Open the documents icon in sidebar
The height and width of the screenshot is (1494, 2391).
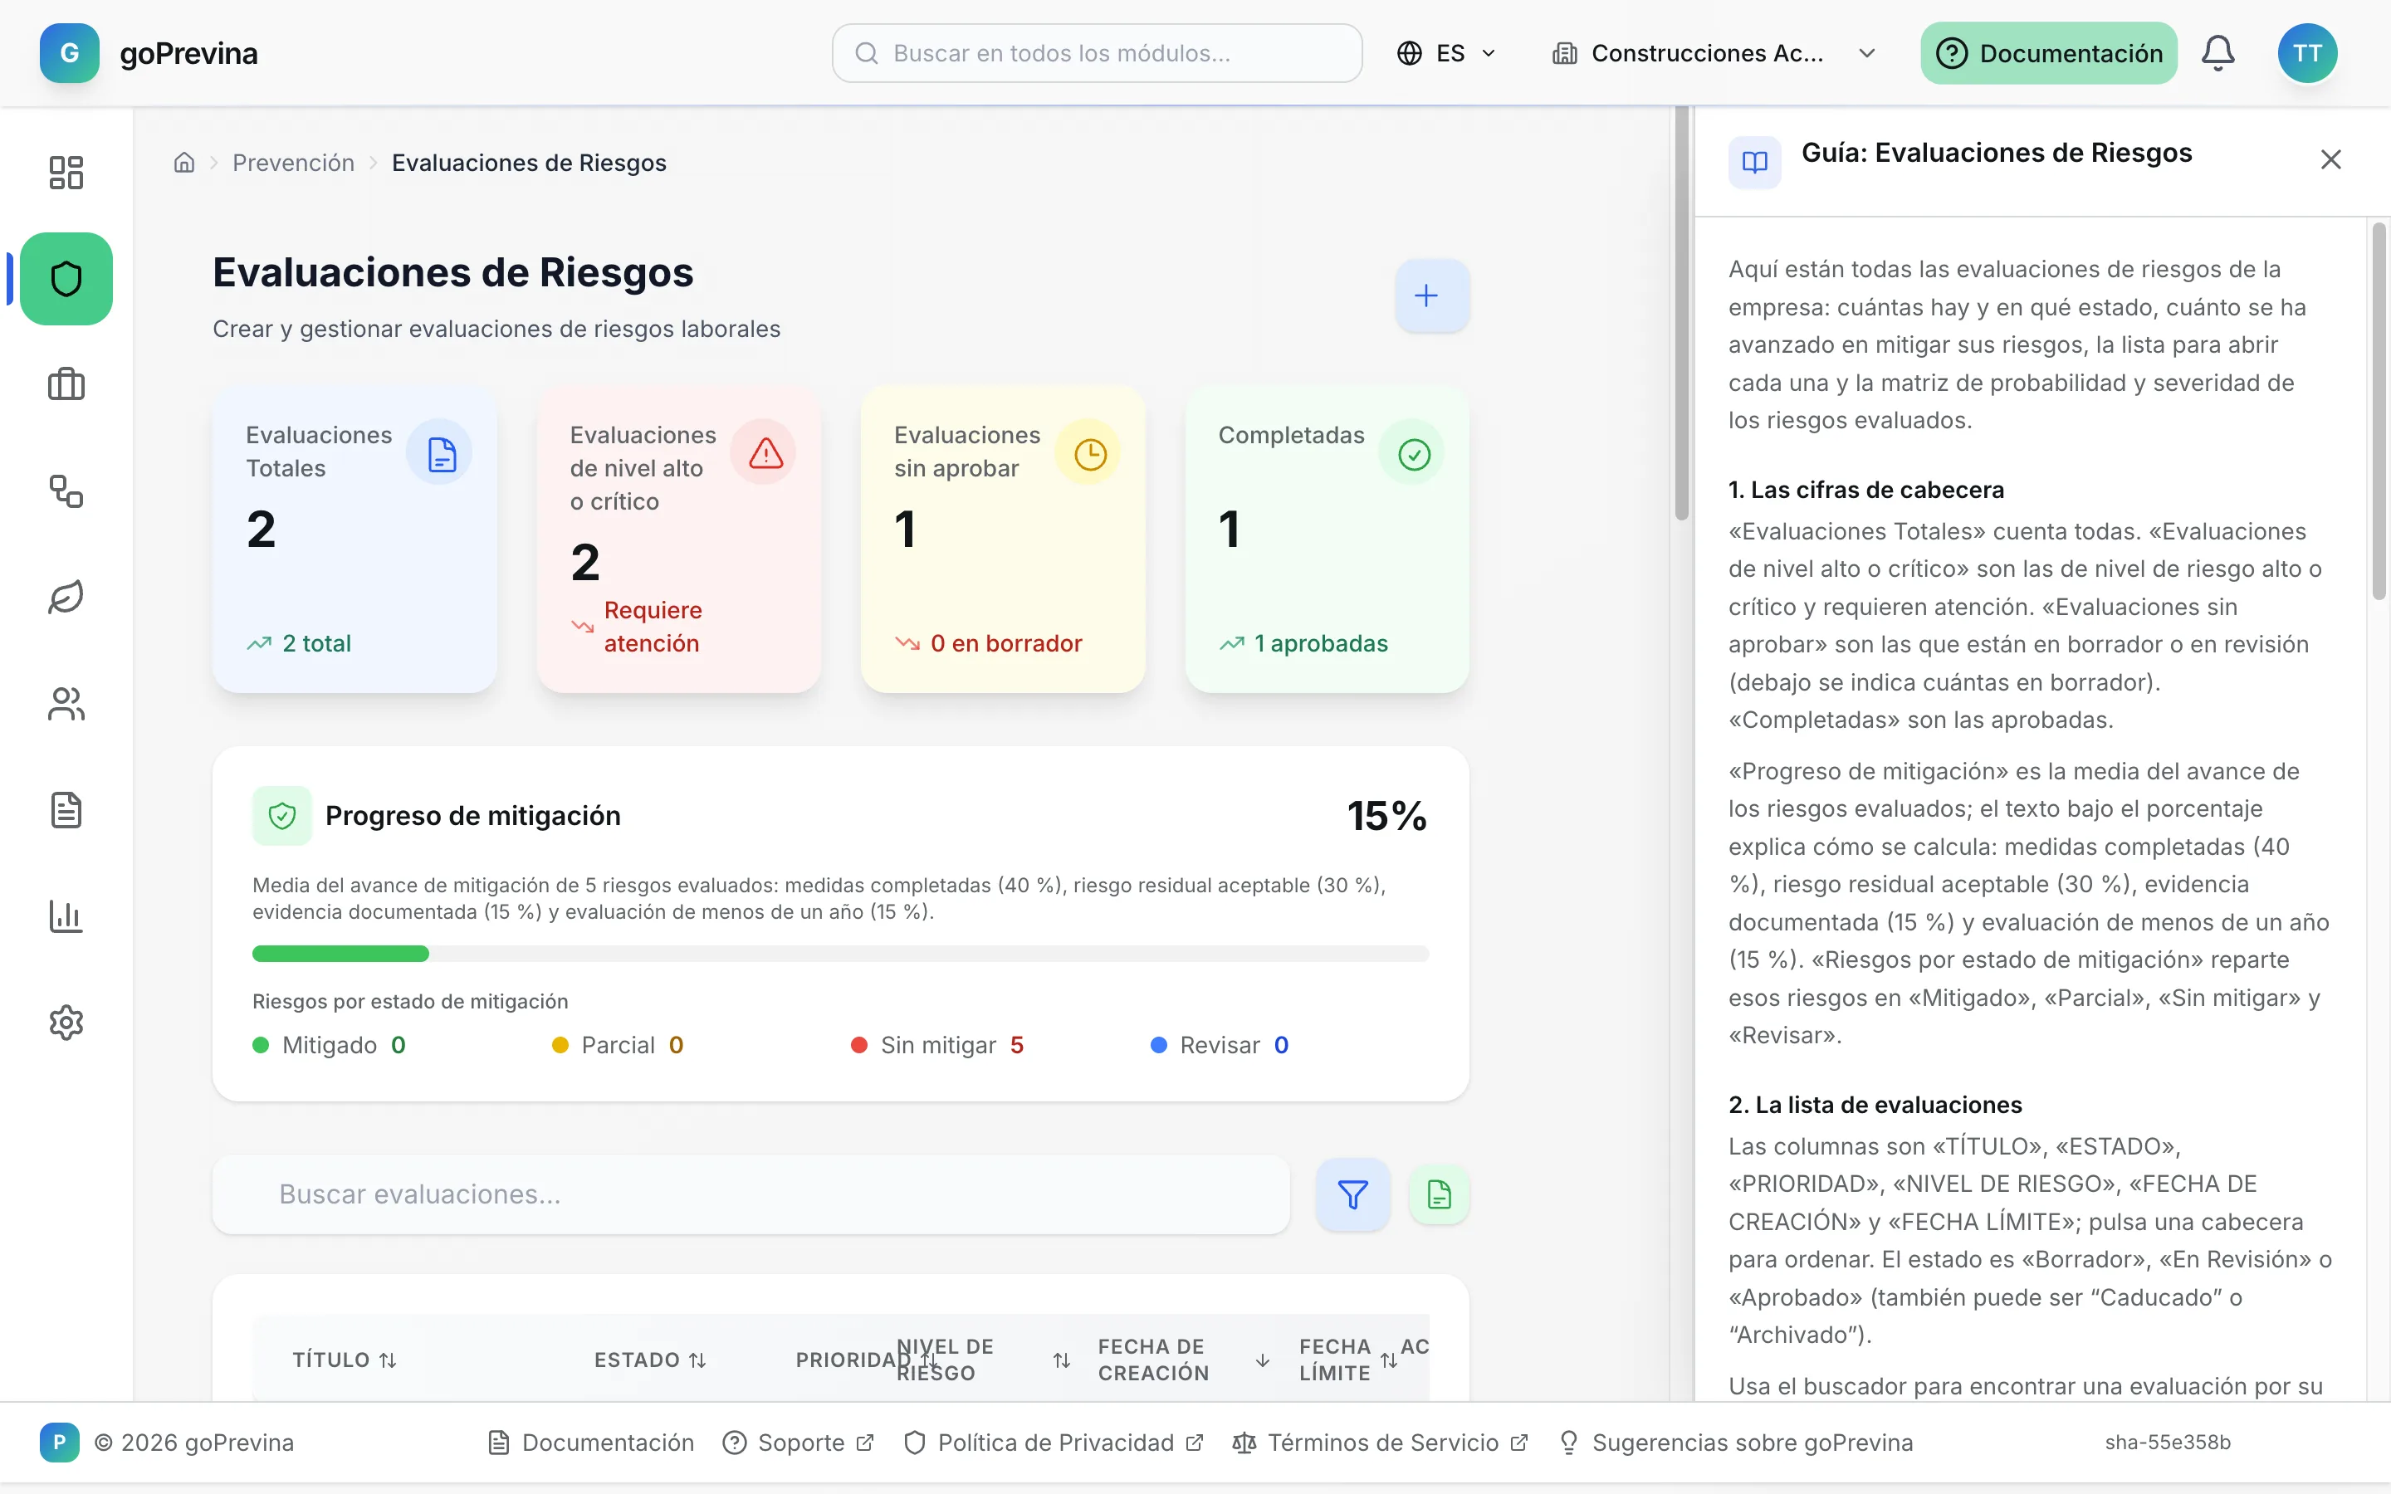point(66,810)
